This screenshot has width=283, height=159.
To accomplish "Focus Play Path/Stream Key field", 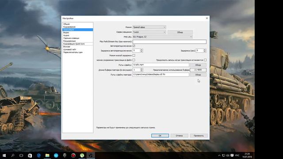I will point(169,42).
